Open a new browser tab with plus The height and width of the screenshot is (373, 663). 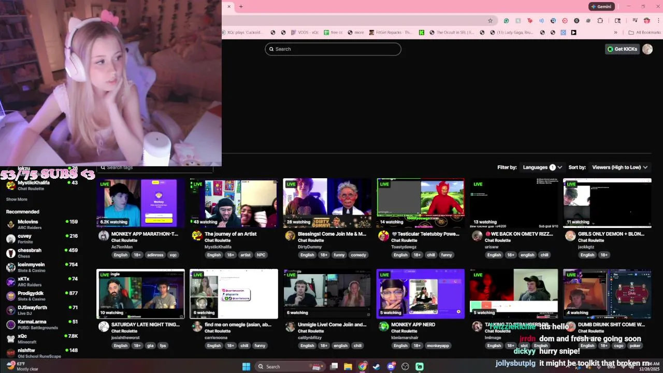[241, 6]
